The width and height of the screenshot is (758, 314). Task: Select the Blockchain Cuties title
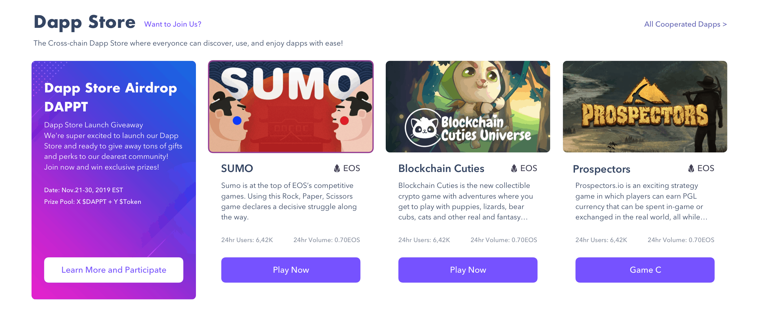coord(441,168)
